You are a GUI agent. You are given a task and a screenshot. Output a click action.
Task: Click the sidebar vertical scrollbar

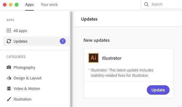coord(71,59)
